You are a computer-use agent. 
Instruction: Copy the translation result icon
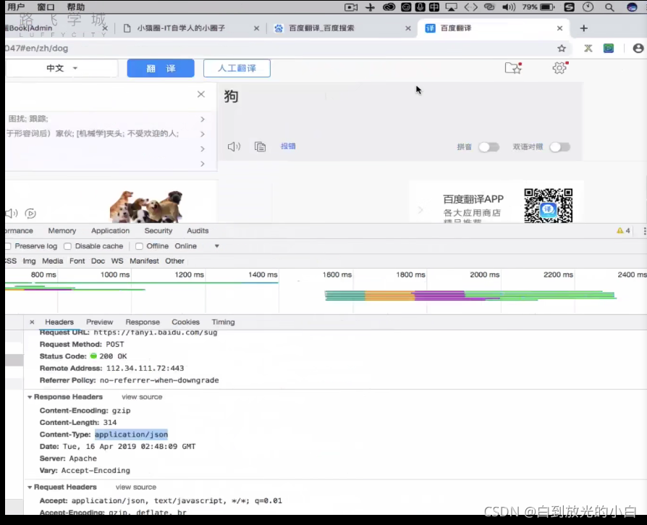(x=260, y=146)
